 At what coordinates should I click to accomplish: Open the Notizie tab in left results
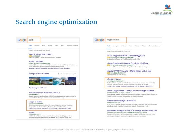(x=50, y=46)
